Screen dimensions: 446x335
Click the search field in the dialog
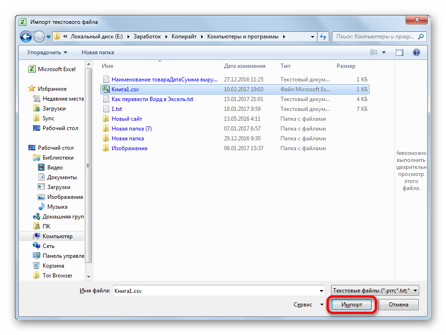coord(375,36)
